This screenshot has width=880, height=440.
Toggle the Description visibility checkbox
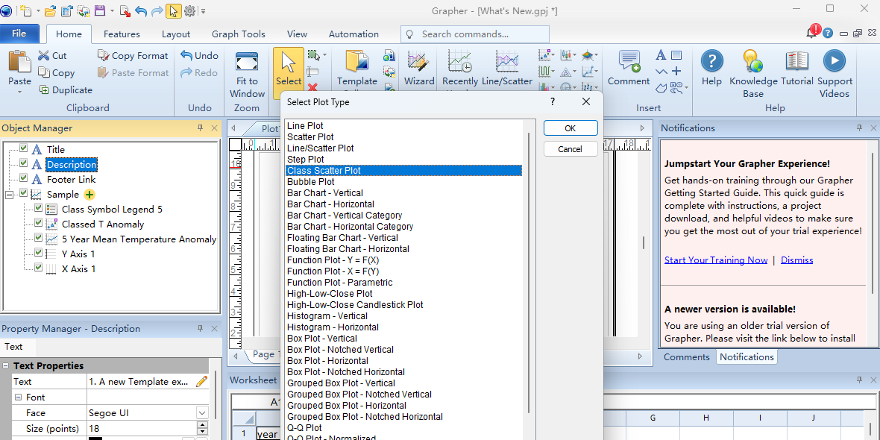pyautogui.click(x=23, y=164)
